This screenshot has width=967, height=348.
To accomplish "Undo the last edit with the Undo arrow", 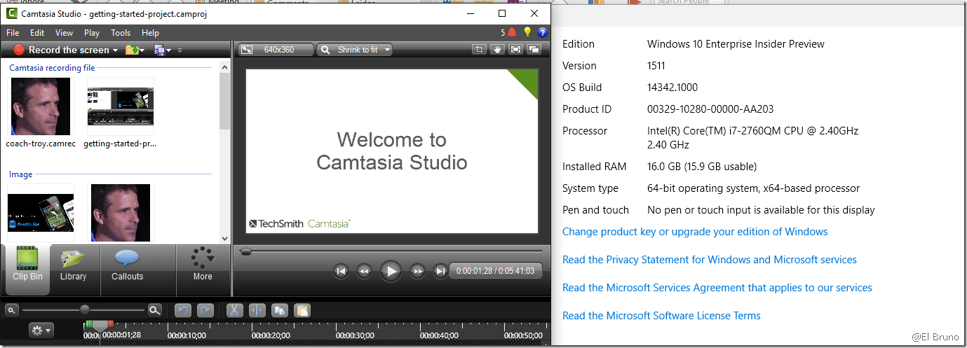I will pos(182,310).
